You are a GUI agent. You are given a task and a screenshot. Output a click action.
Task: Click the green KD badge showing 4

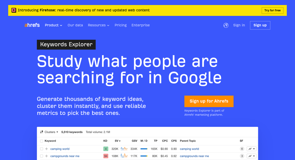106,149
